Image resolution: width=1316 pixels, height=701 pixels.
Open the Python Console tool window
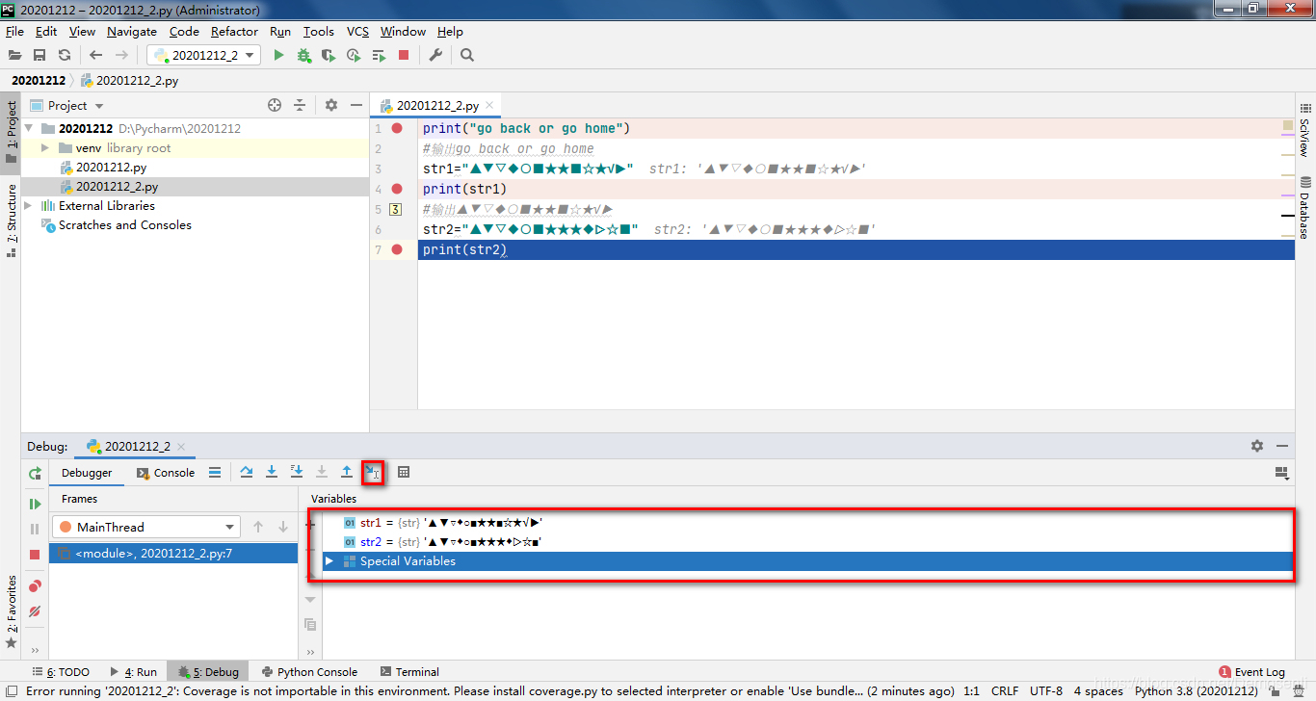(x=308, y=672)
